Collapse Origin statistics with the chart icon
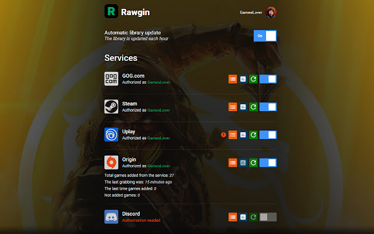This screenshot has width=374, height=234. tap(243, 163)
